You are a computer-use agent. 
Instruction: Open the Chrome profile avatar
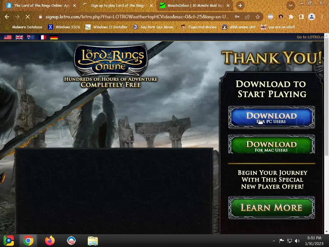coord(312,17)
